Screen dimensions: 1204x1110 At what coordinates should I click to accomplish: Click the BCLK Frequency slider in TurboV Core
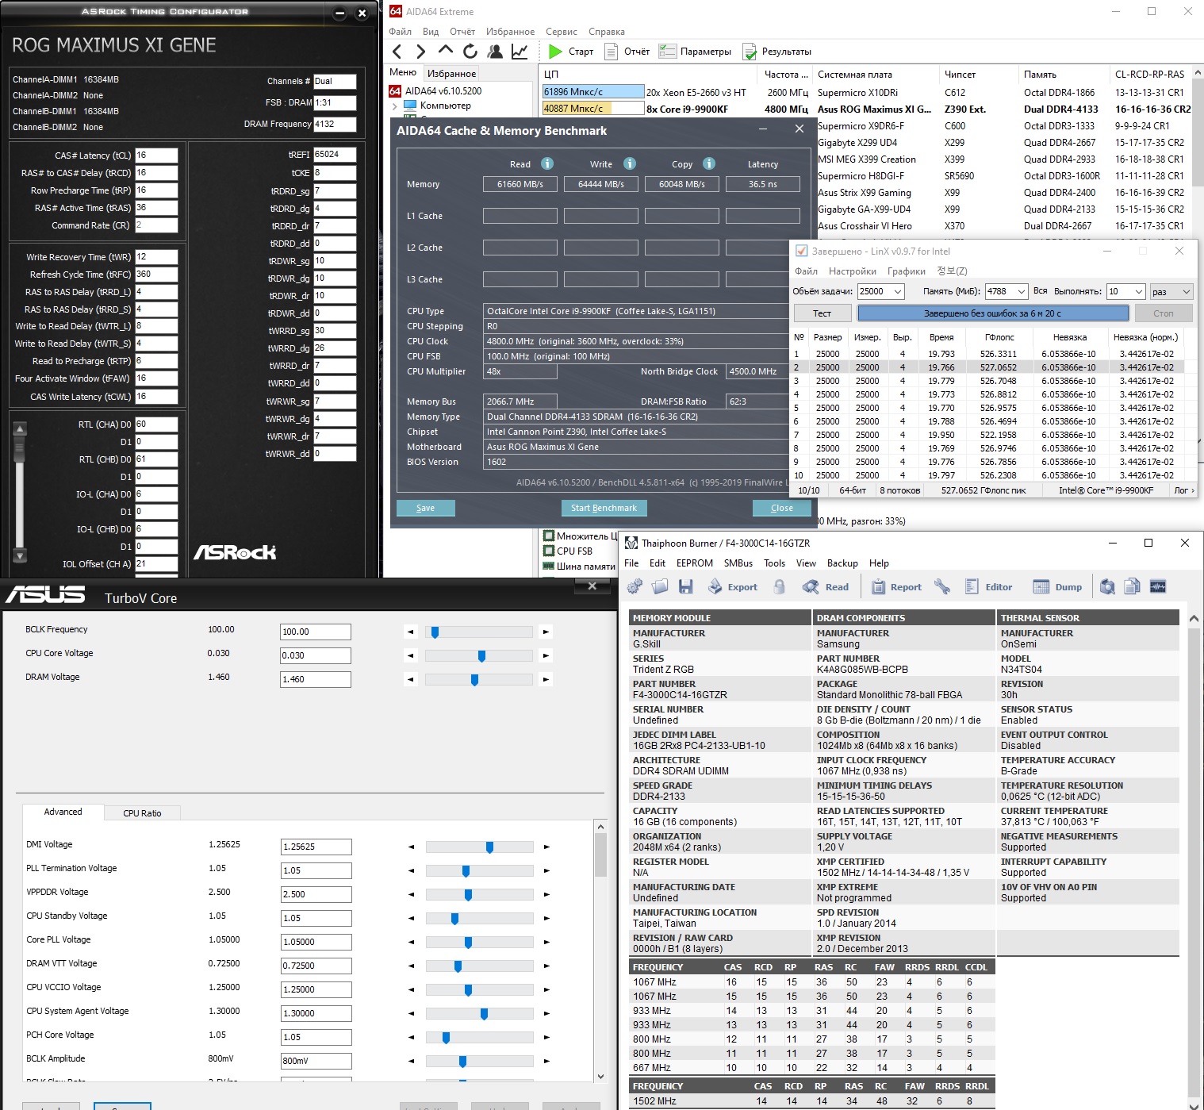478,632
